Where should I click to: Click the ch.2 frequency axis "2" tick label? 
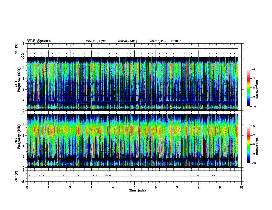[x=24, y=157]
